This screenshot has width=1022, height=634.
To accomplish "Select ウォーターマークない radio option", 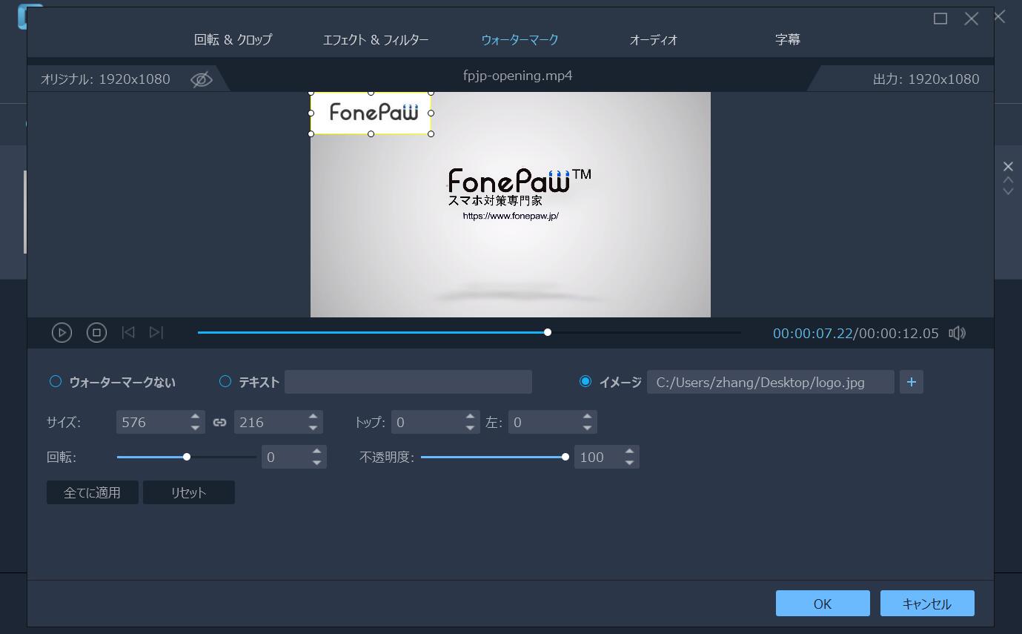I will pos(56,381).
